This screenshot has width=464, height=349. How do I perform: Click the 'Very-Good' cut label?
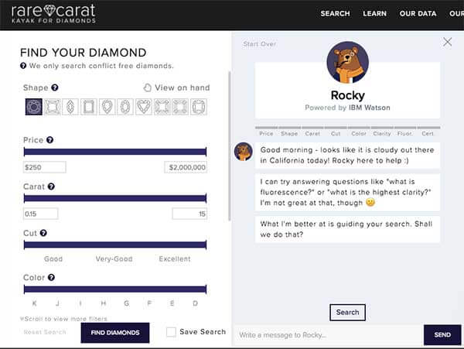click(x=114, y=259)
